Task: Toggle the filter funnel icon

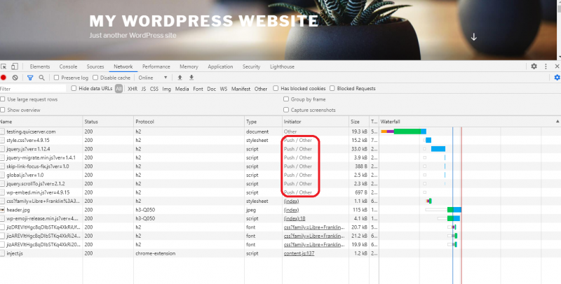Action: tap(30, 78)
